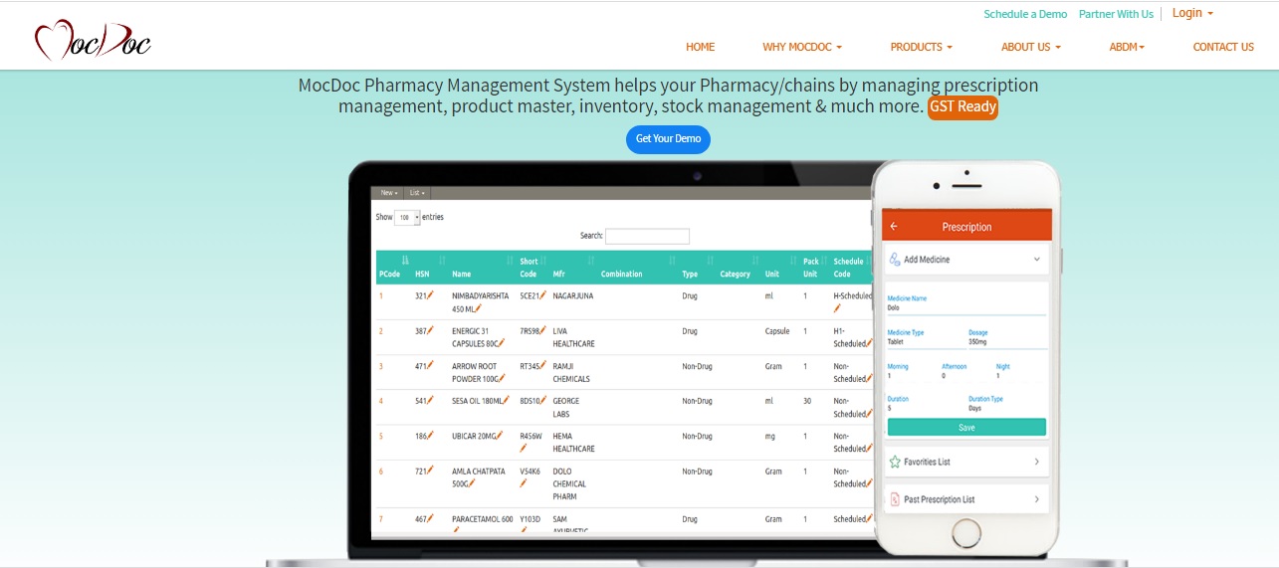Click pencil icon after SESA OIL 180ML
This screenshot has height=568, width=1279.
click(504, 401)
